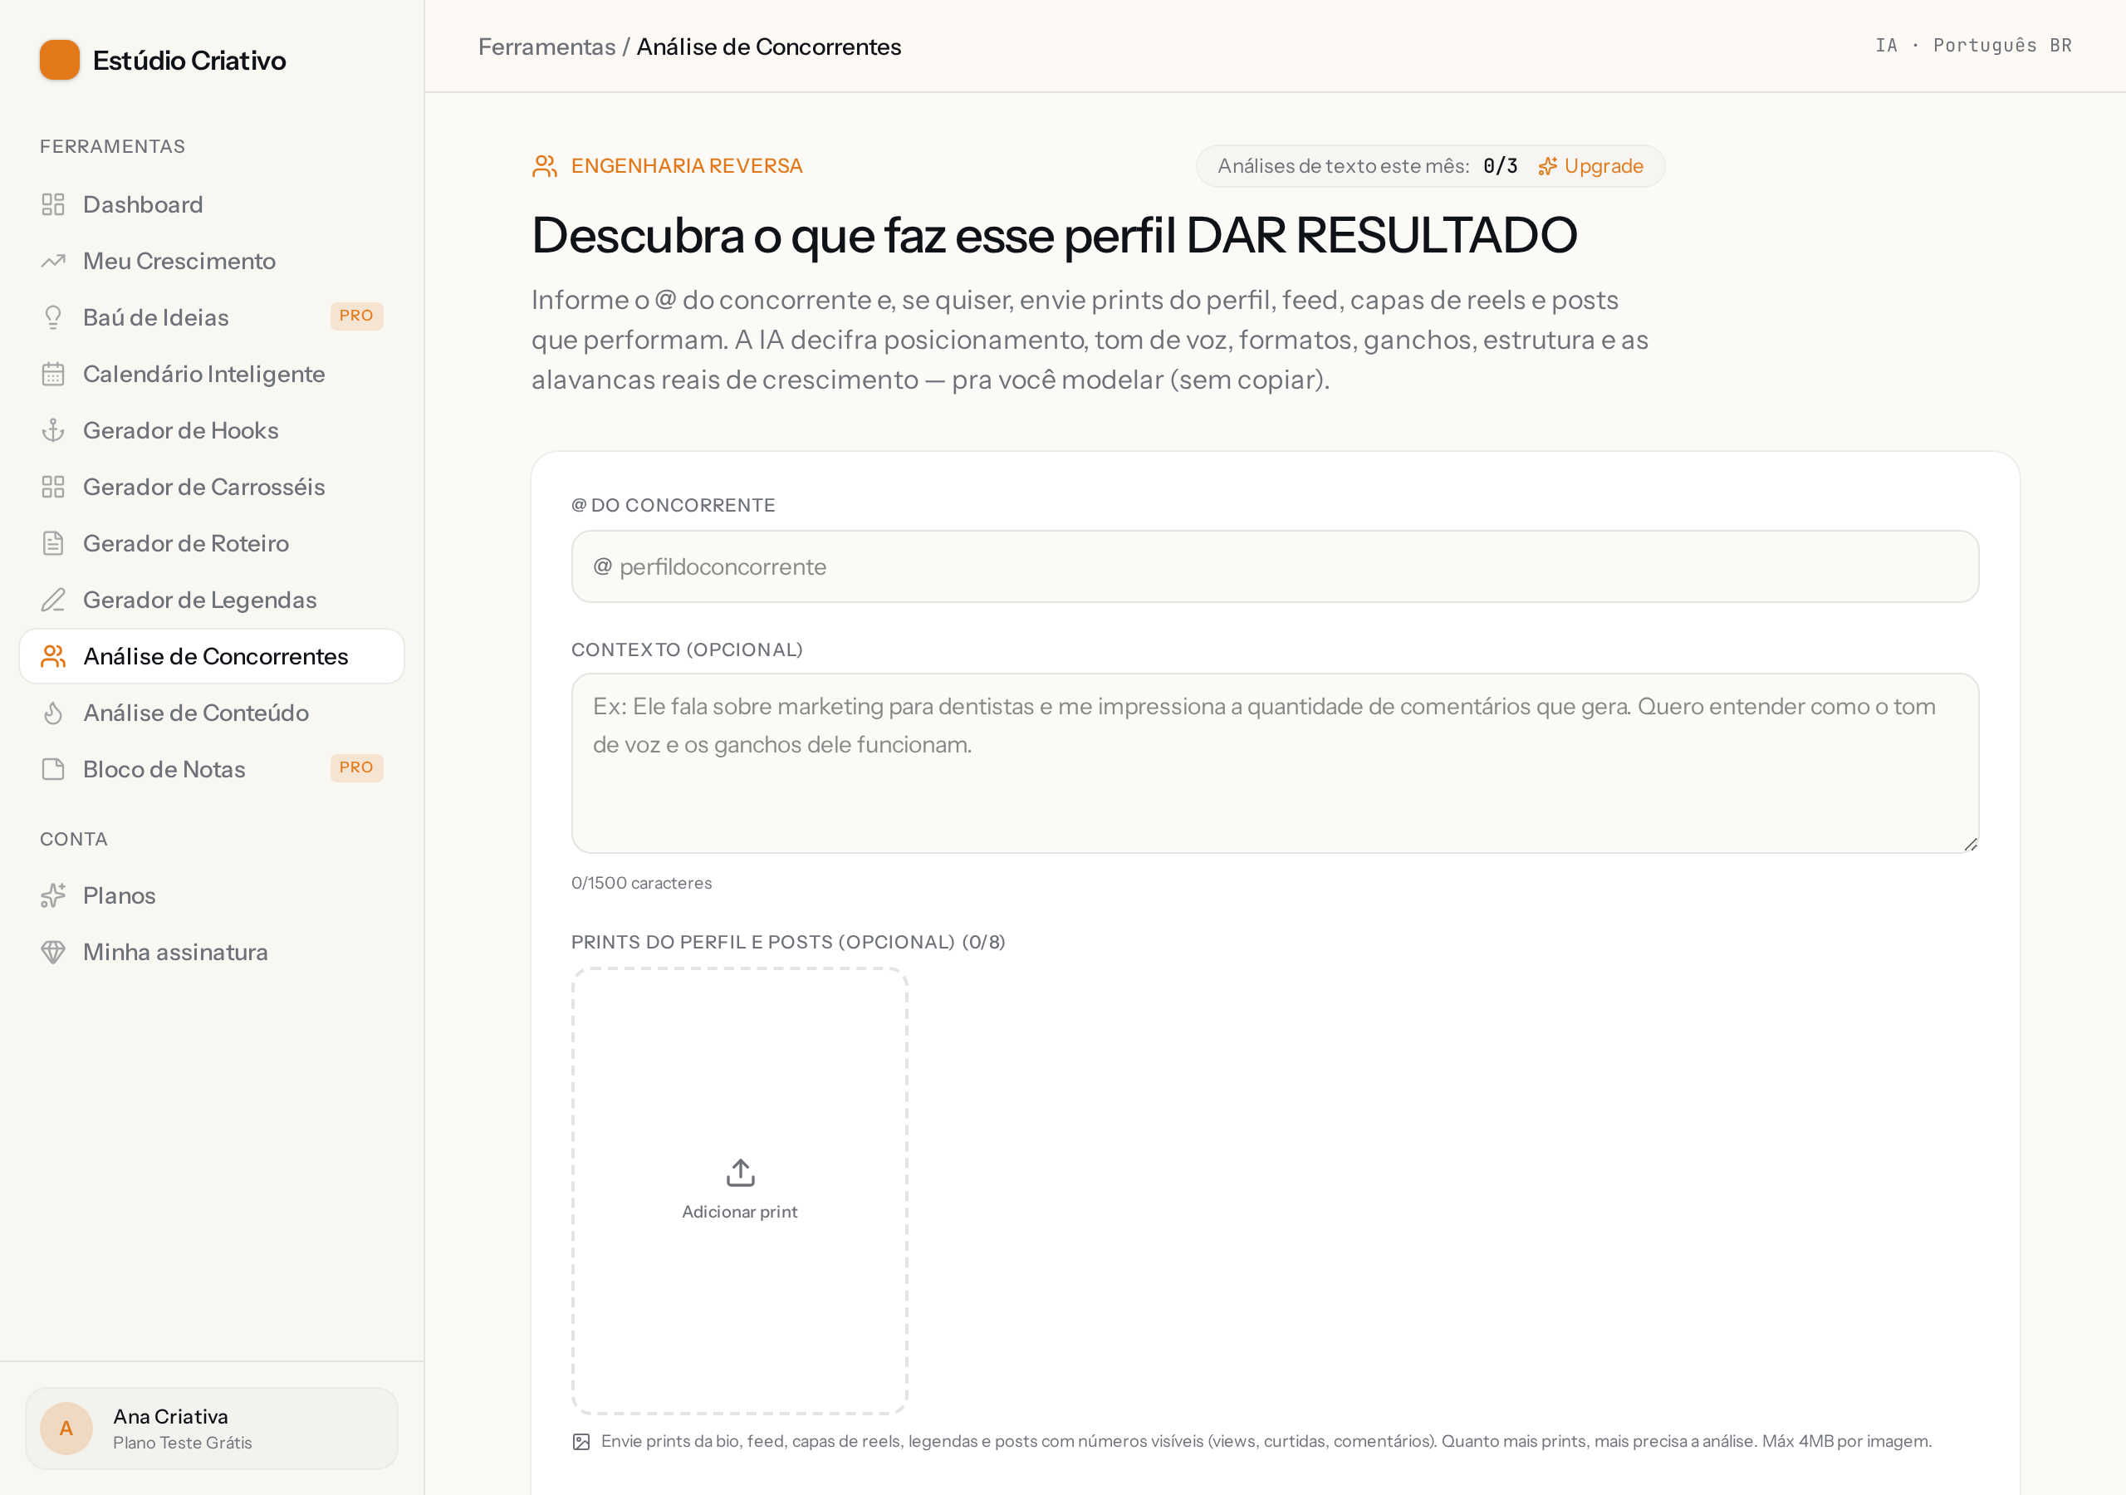Click the Meu Crescimento trend icon
2126x1495 pixels.
(53, 261)
